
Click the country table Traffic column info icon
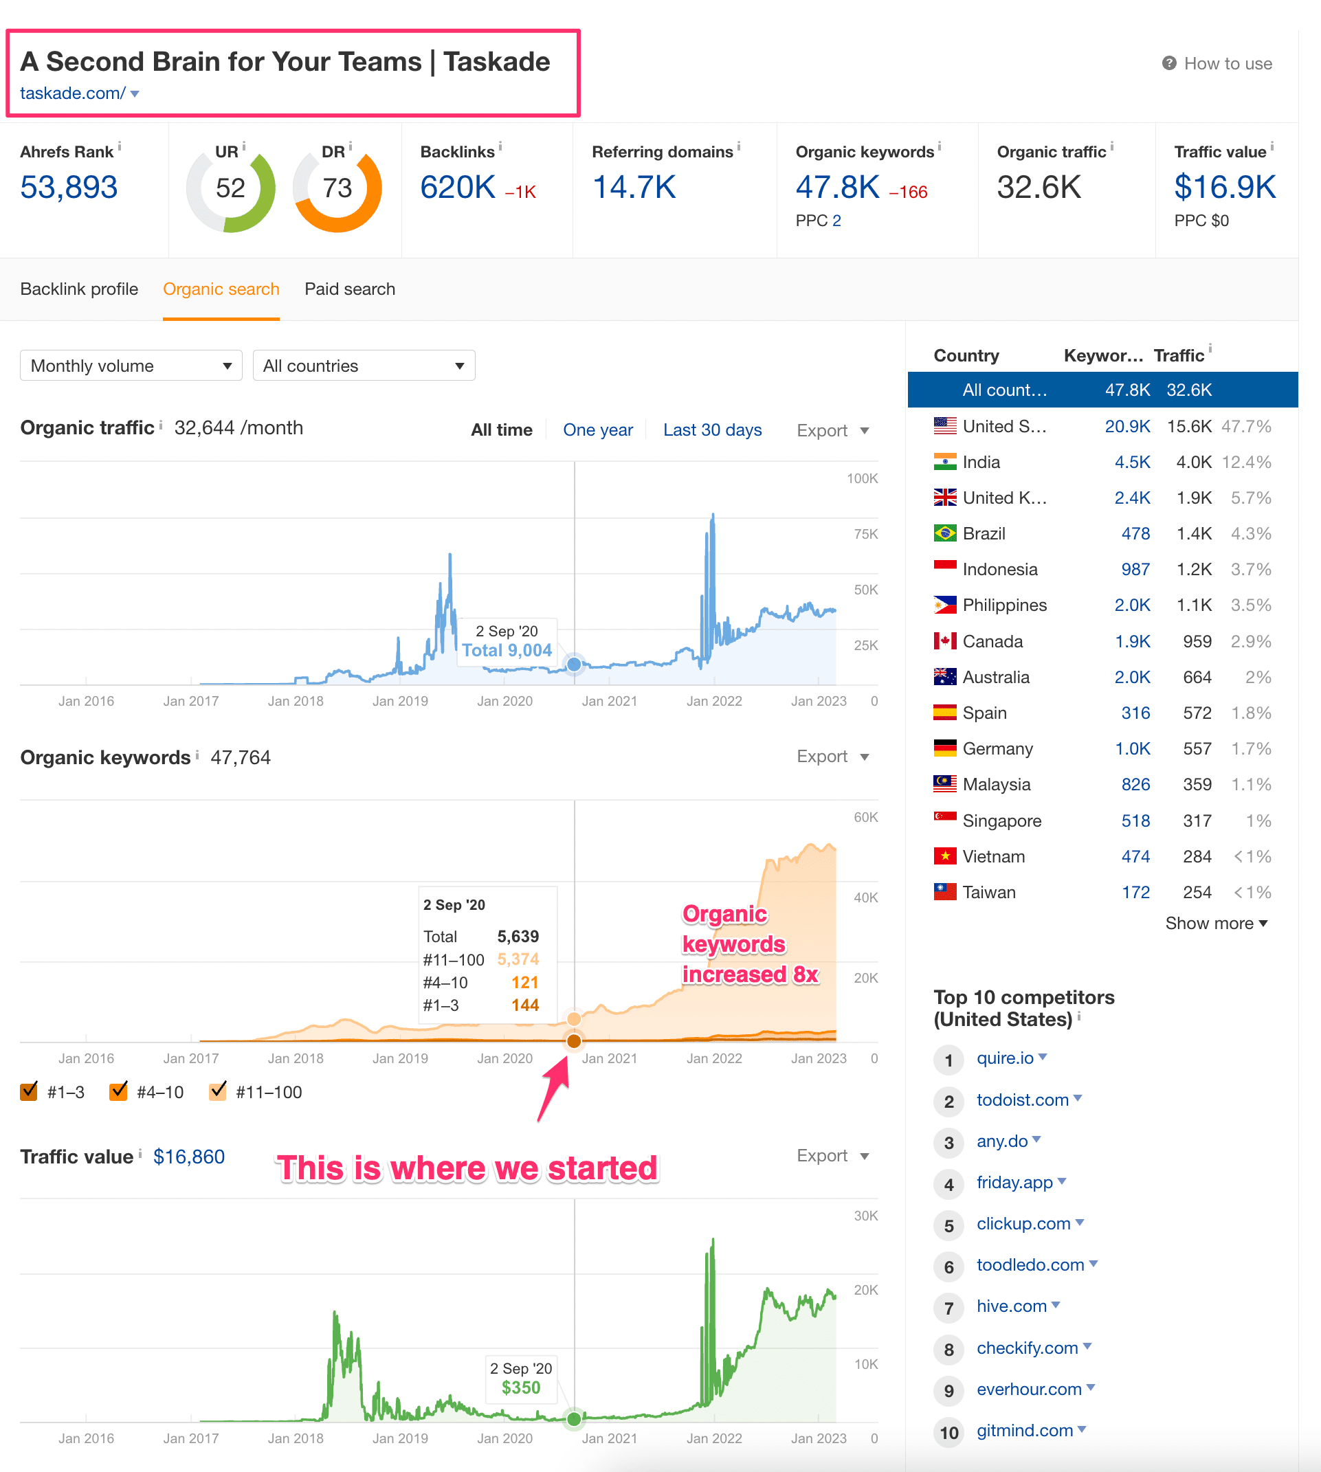click(x=1210, y=348)
